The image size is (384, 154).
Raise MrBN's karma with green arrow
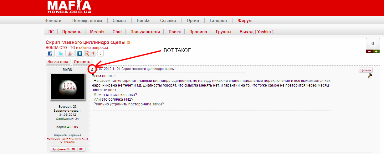(69, 127)
